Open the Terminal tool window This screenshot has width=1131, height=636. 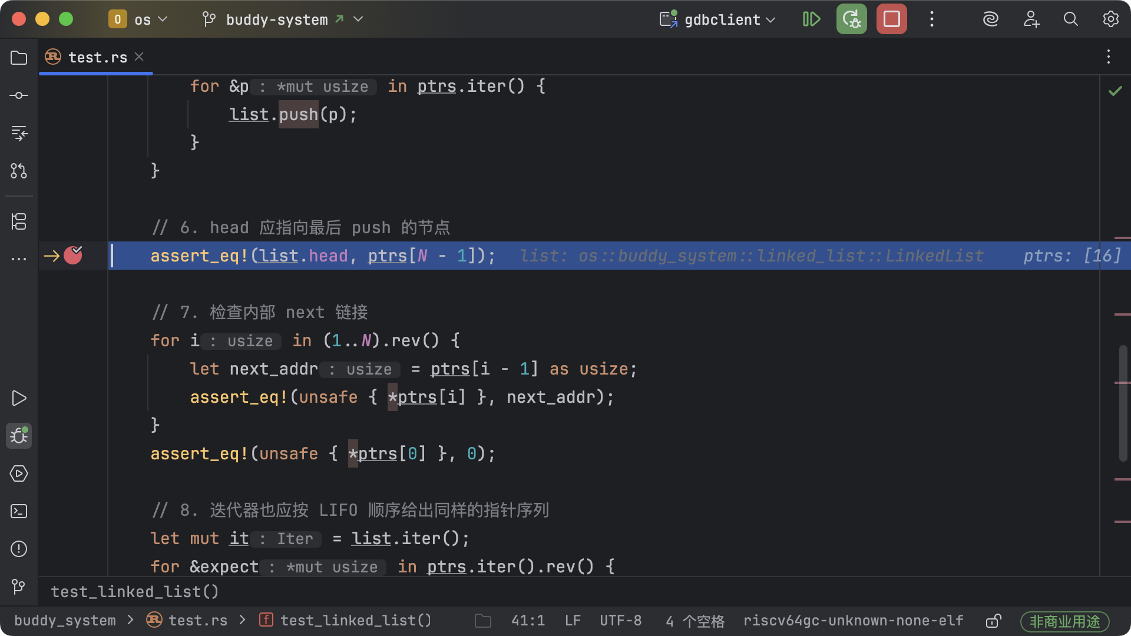pyautogui.click(x=19, y=511)
